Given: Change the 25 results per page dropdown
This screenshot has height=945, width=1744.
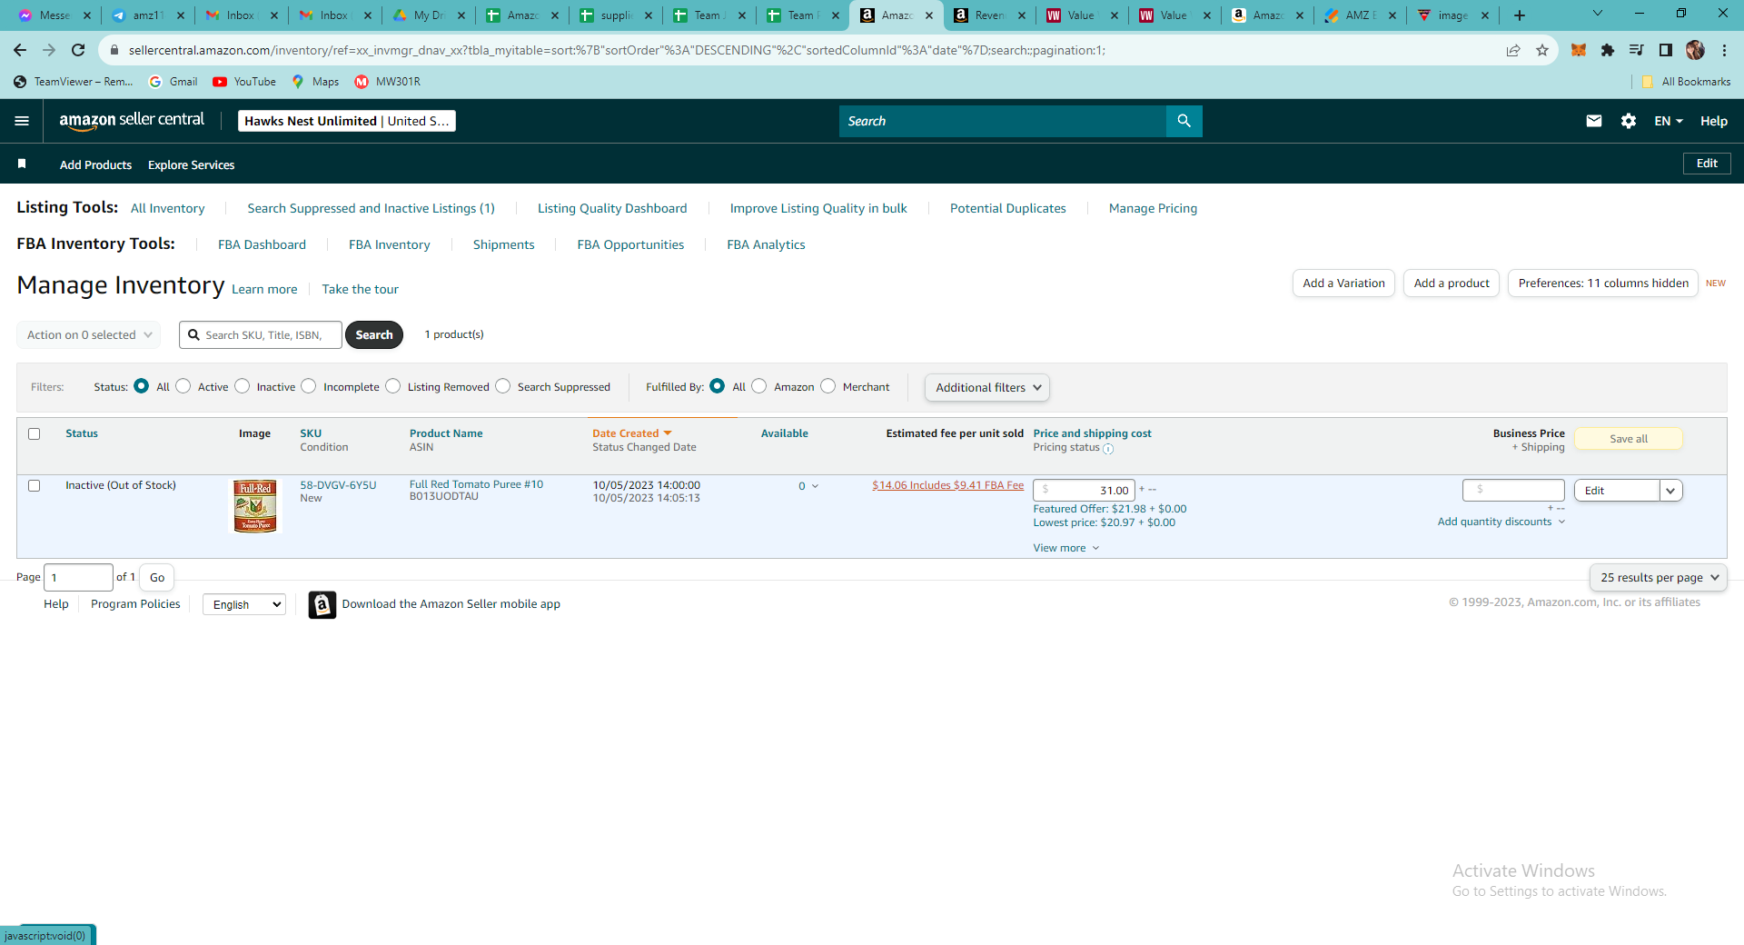Looking at the screenshot, I should [x=1659, y=577].
